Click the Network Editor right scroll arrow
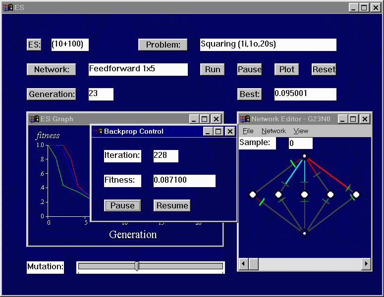The height and width of the screenshot is (297, 384). point(367,264)
